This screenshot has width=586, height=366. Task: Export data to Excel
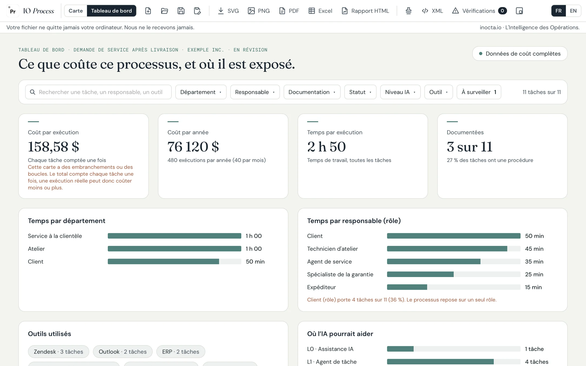(x=320, y=11)
